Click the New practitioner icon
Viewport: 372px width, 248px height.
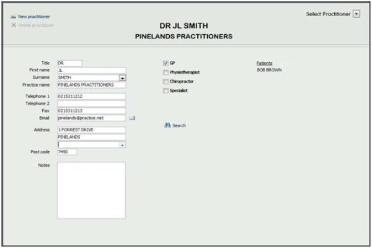click(x=13, y=17)
